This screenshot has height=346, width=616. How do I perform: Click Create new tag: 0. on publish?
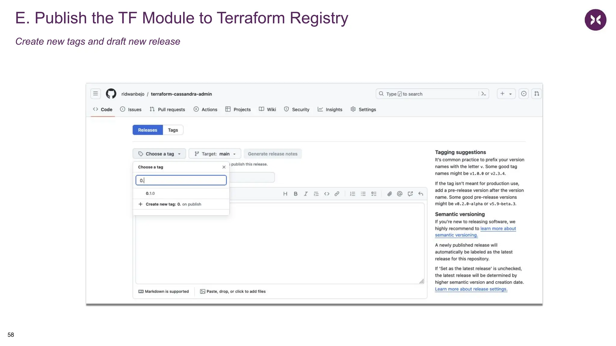[181, 204]
